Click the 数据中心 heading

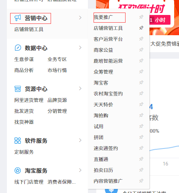tap(36, 48)
